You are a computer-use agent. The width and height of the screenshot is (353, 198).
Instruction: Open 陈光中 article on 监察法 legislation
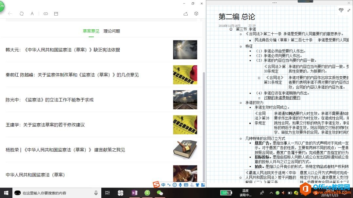point(50,100)
